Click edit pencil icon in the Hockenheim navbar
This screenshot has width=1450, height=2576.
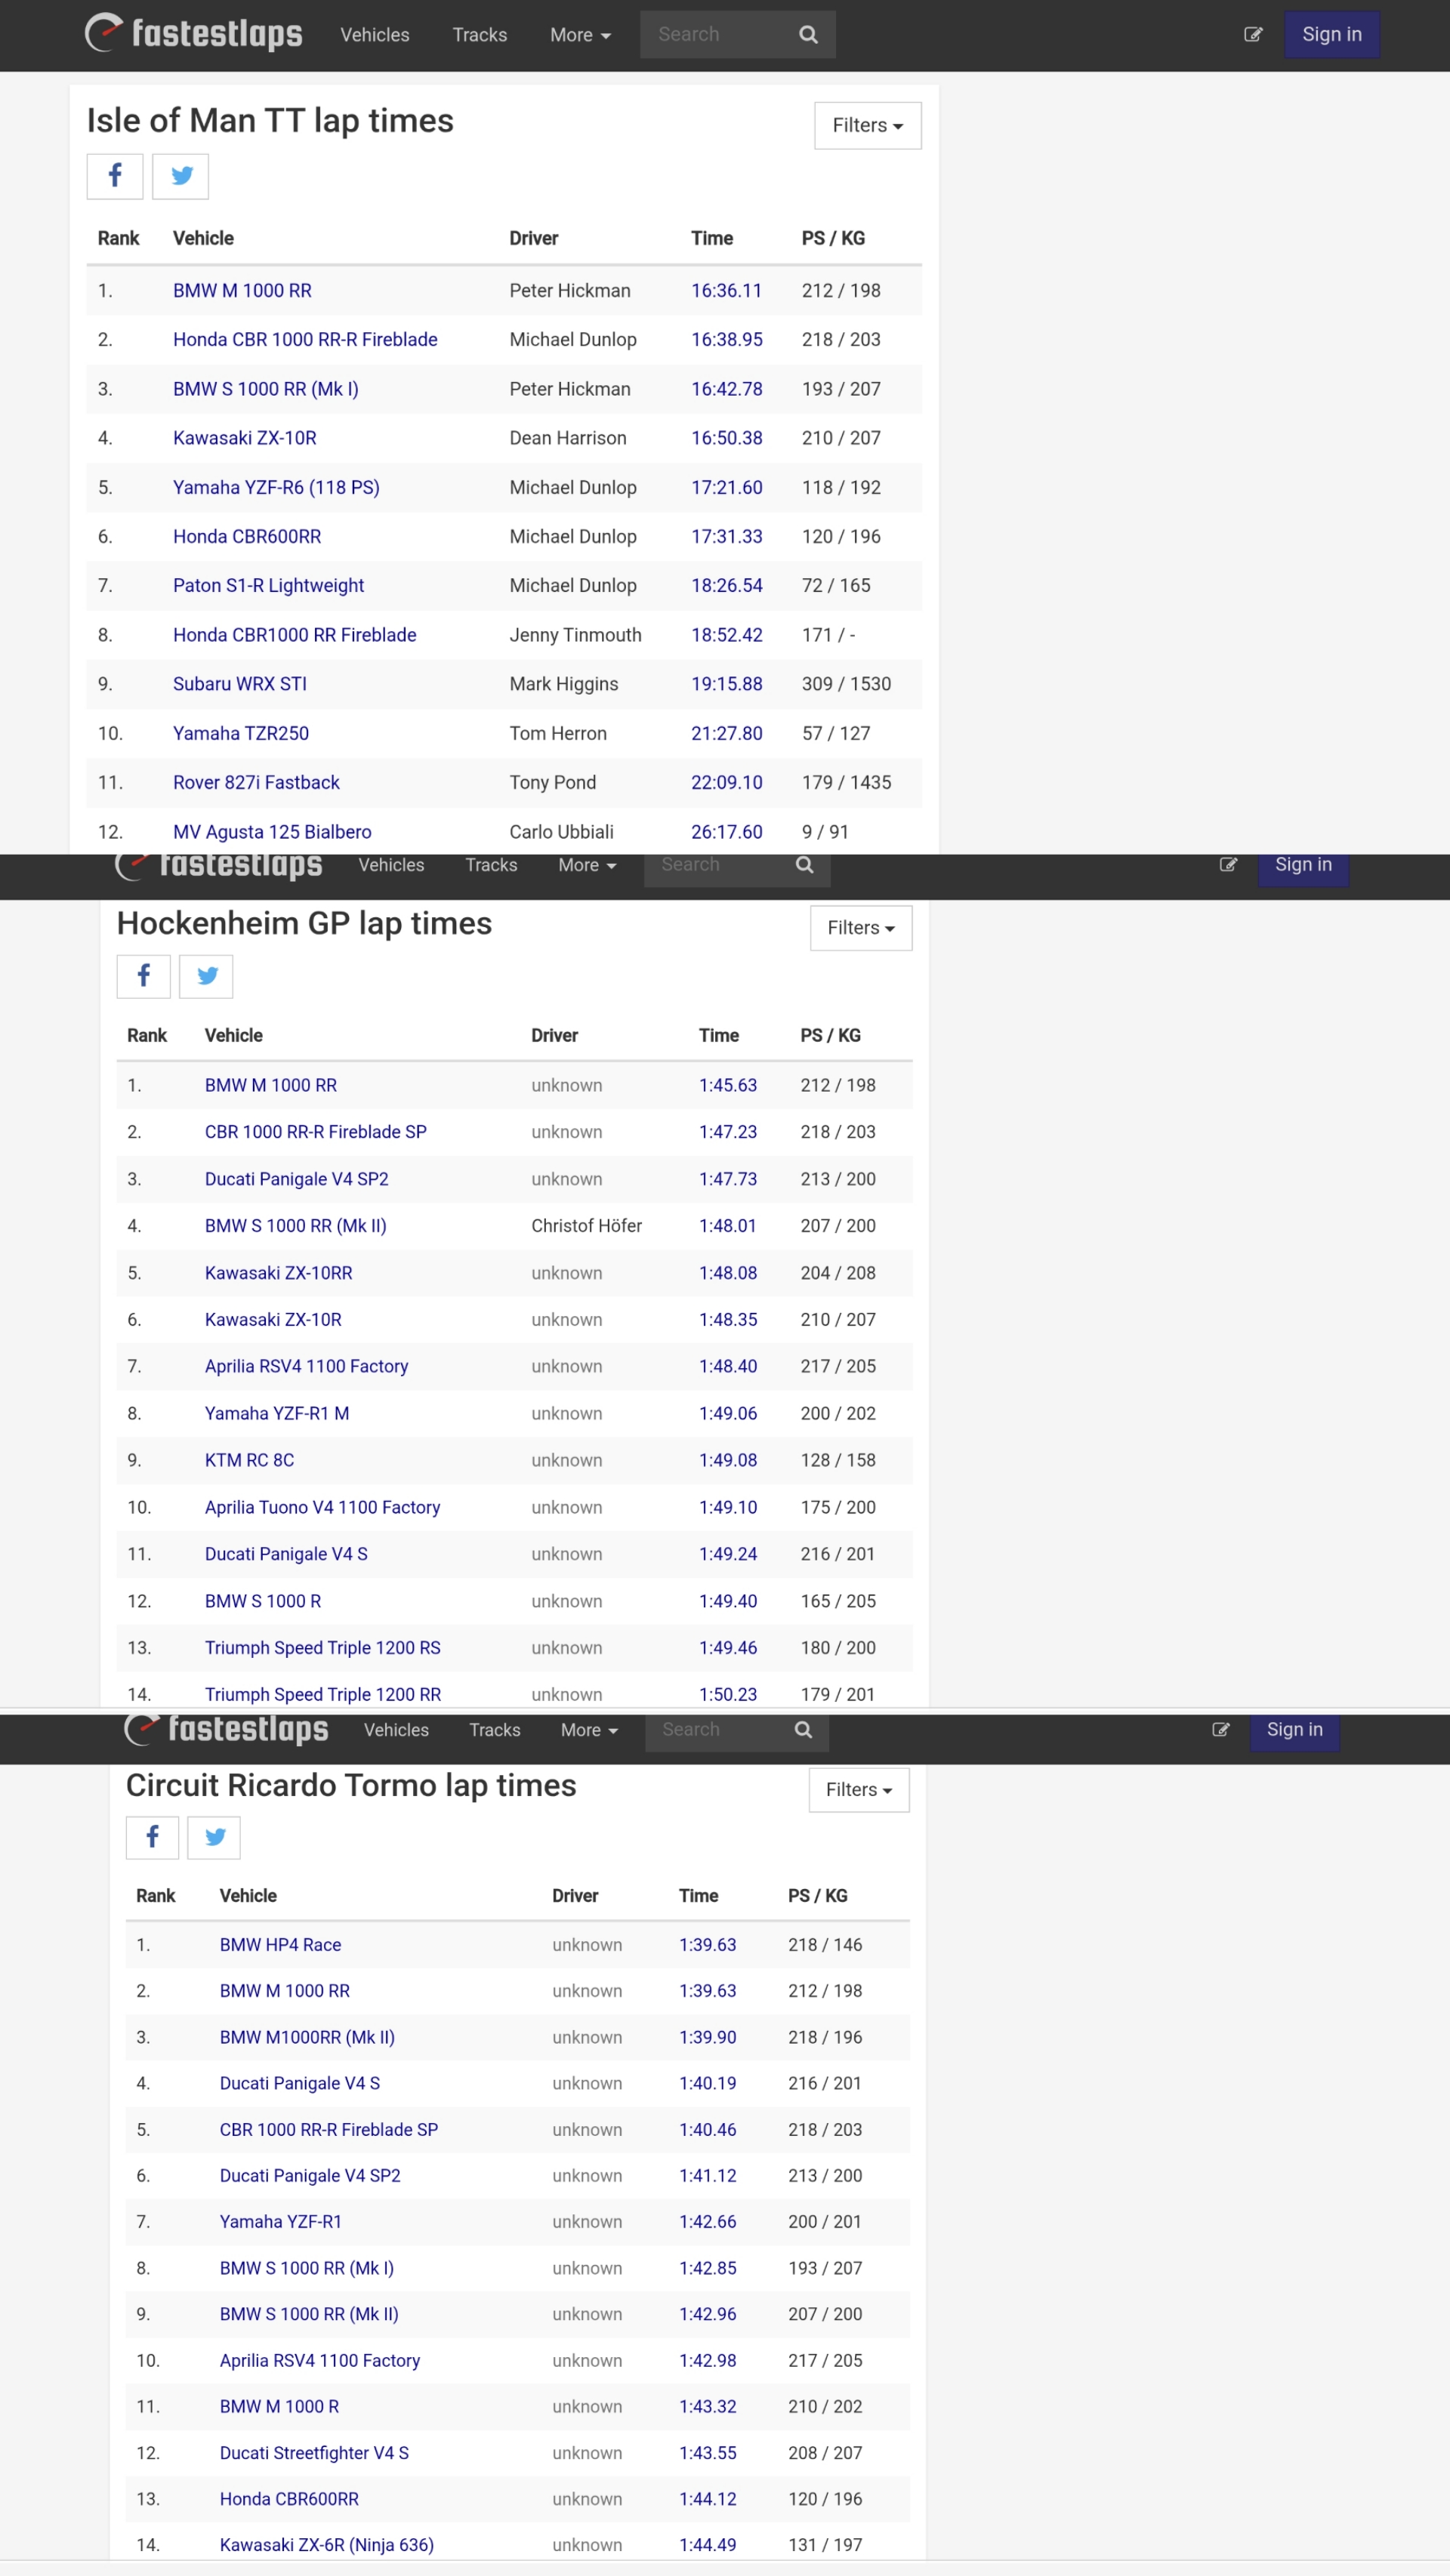pos(1228,865)
